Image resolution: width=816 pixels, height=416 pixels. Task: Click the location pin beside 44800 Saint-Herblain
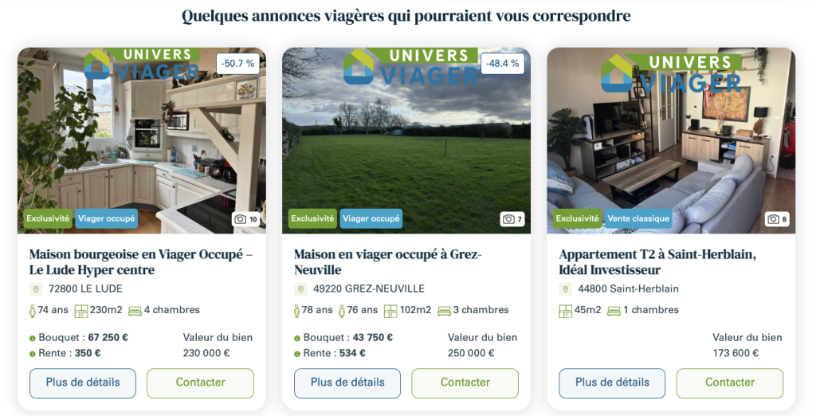coord(566,289)
